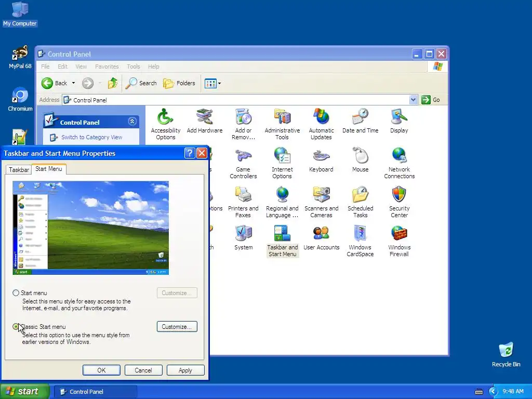Open the Tools menu
532x399 pixels.
pyautogui.click(x=134, y=66)
